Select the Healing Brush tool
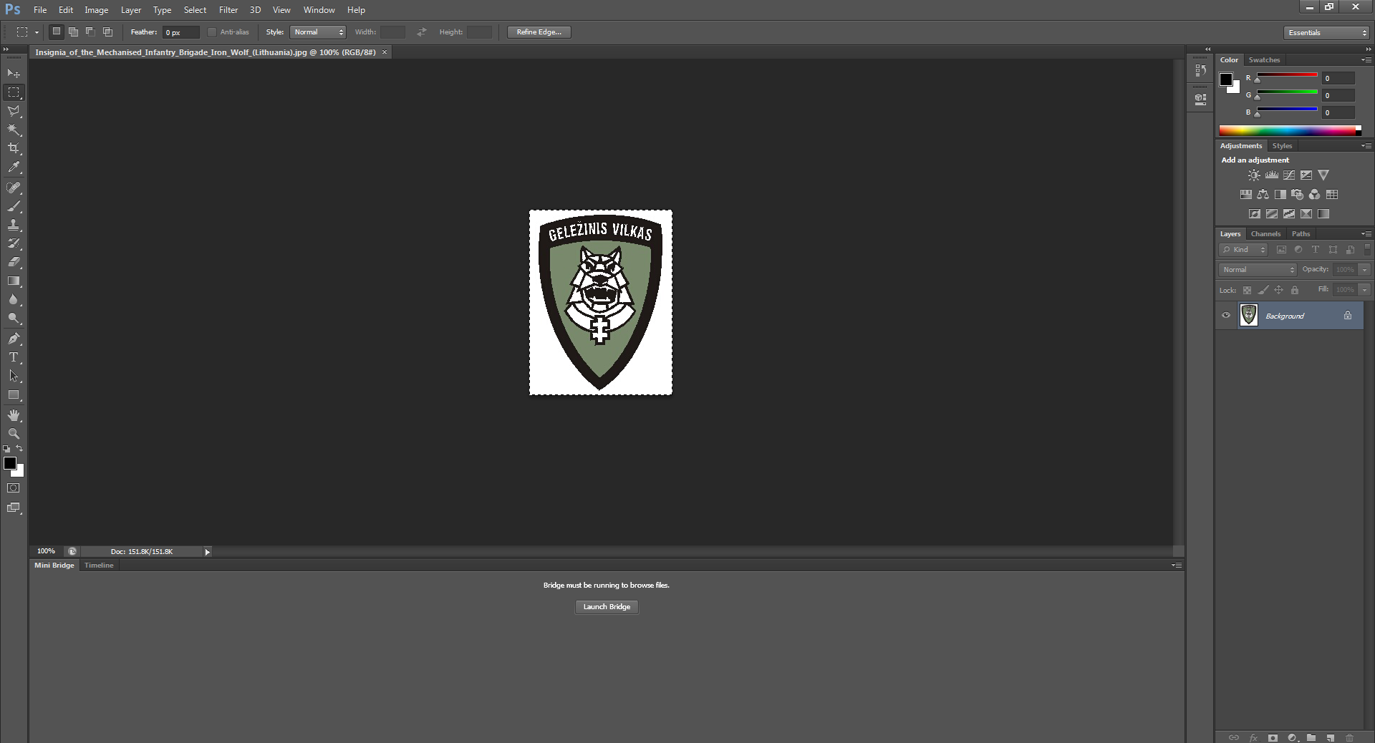 click(x=14, y=188)
